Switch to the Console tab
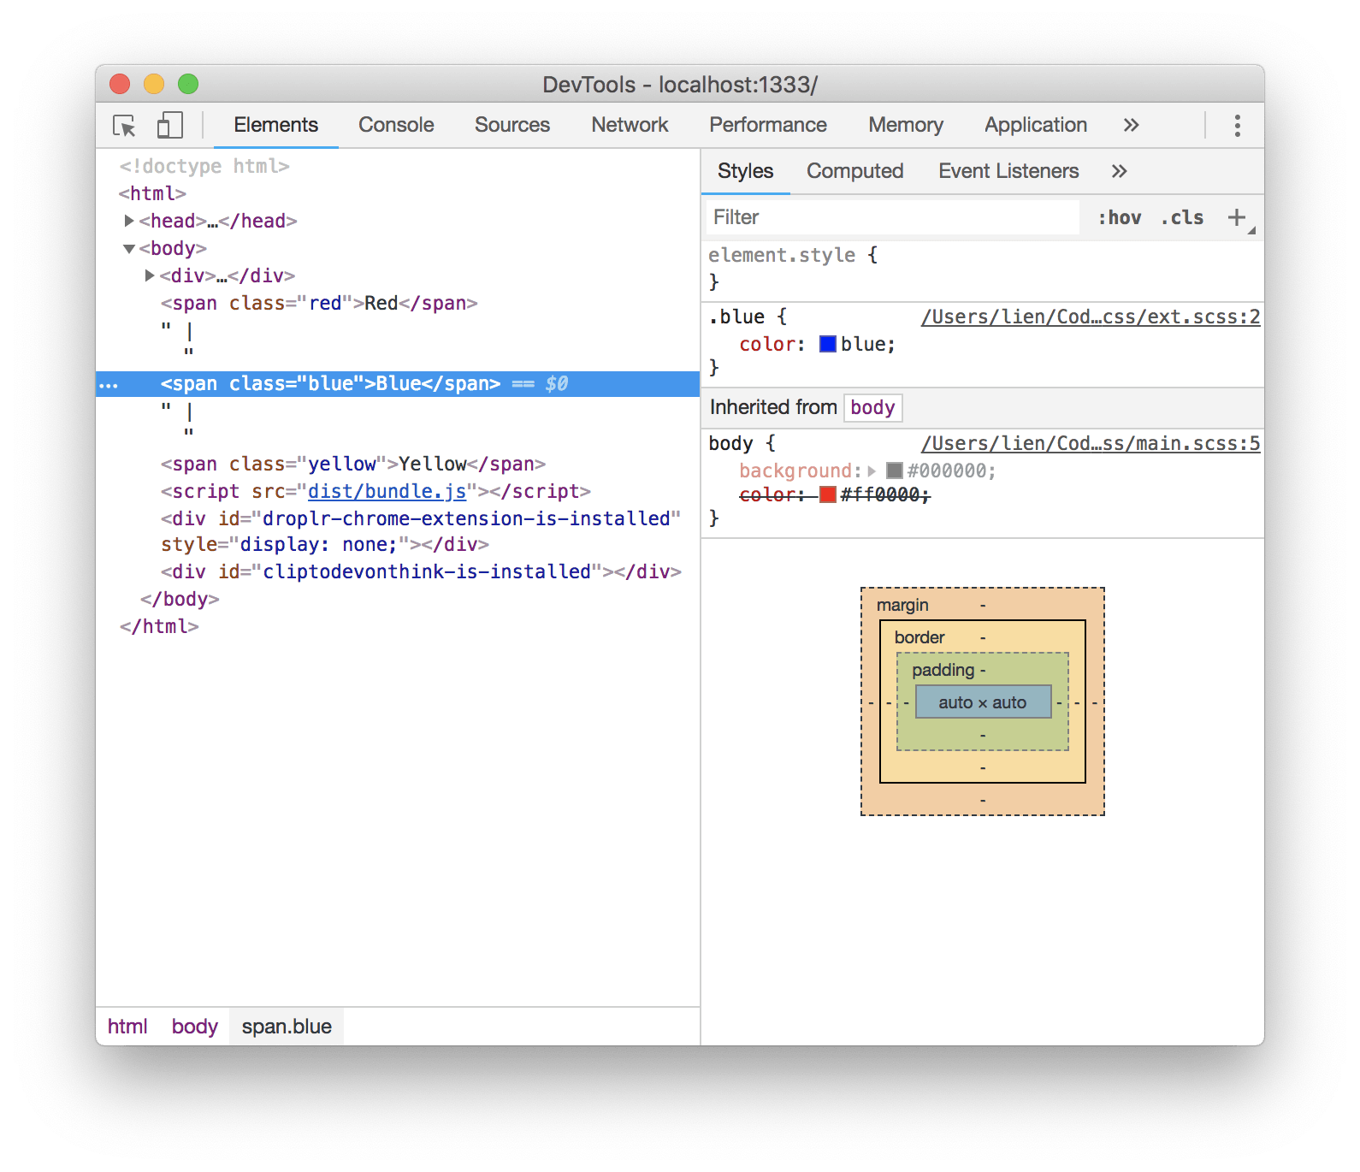Screen dimensions: 1360x1172 point(396,125)
